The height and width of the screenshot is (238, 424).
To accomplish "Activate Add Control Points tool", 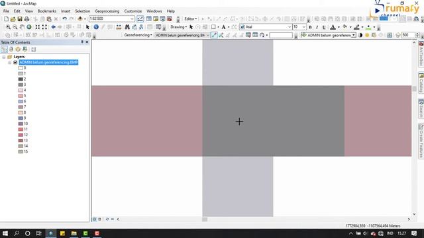I will (x=214, y=35).
